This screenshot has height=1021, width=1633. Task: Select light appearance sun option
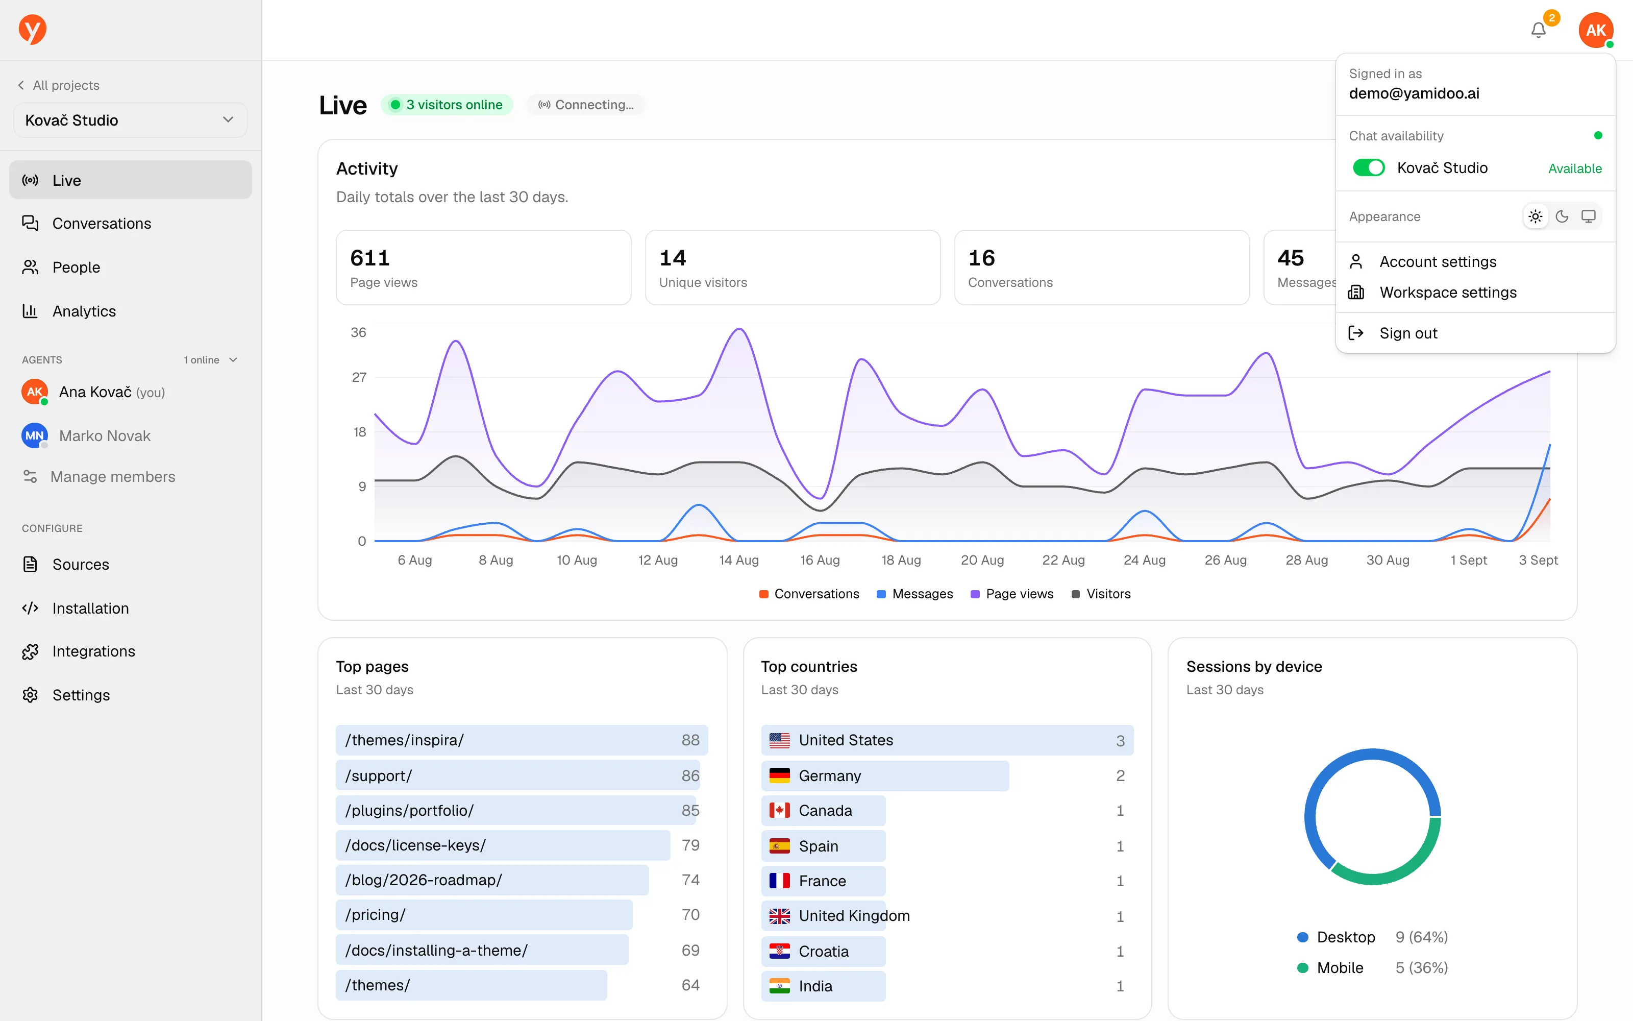pos(1535,217)
